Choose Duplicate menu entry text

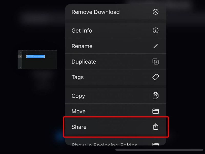coord(84,62)
